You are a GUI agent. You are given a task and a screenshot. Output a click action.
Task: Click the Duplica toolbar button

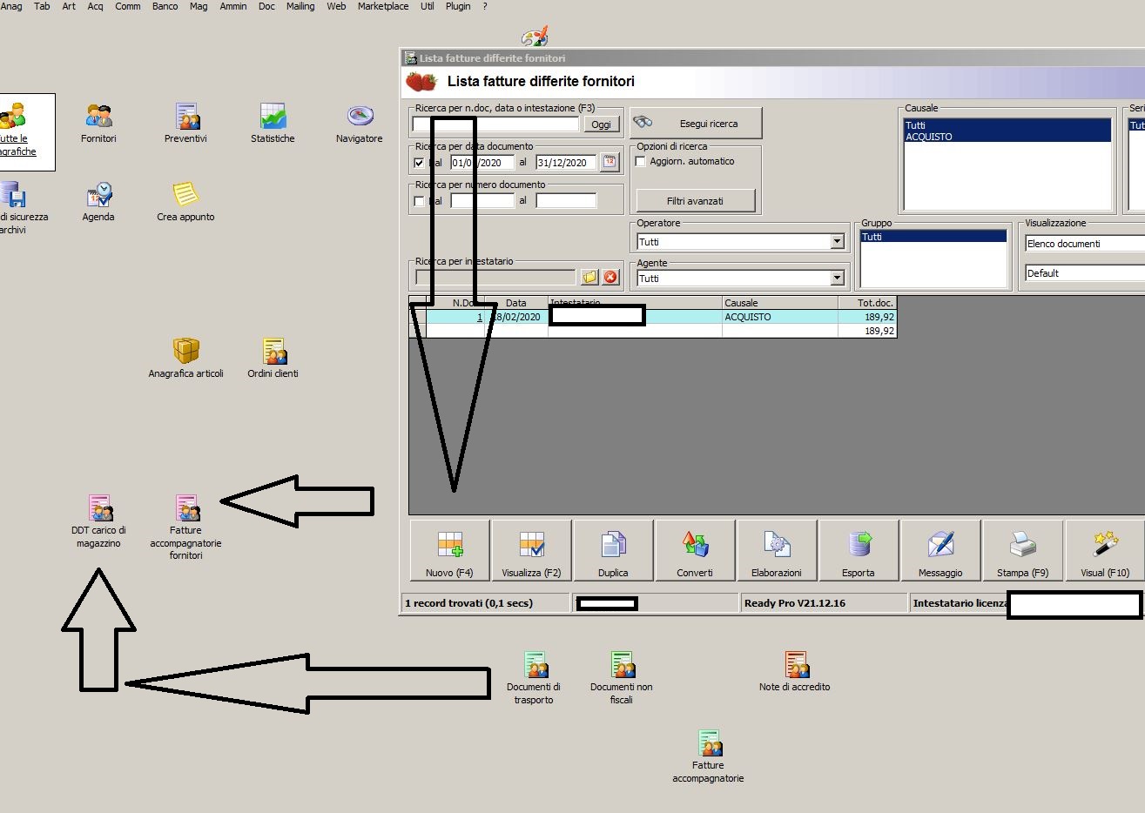coord(613,551)
